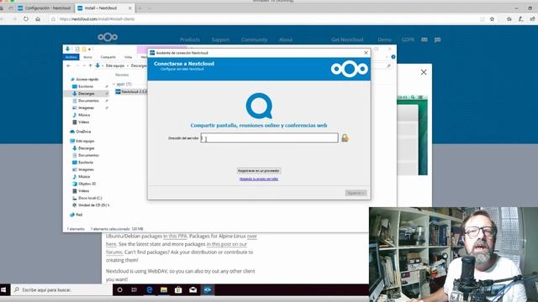Viewport: 538px width, 302px height.
Task: Click 'Este equipo' in the Explorer address path
Action: coord(115,65)
